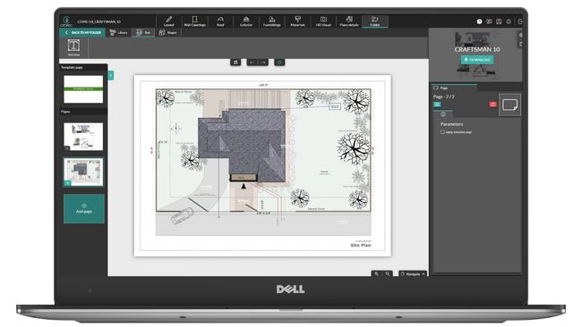The height and width of the screenshot is (327, 582).
Task: Click the Download button for Craftsman 10
Action: click(x=477, y=60)
